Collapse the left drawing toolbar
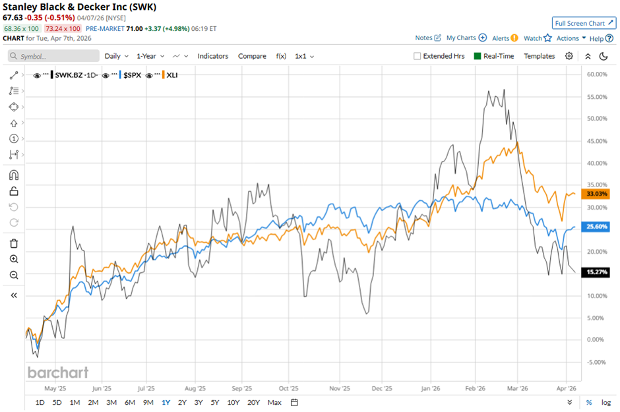Viewport: 620px width, 412px height. point(14,295)
